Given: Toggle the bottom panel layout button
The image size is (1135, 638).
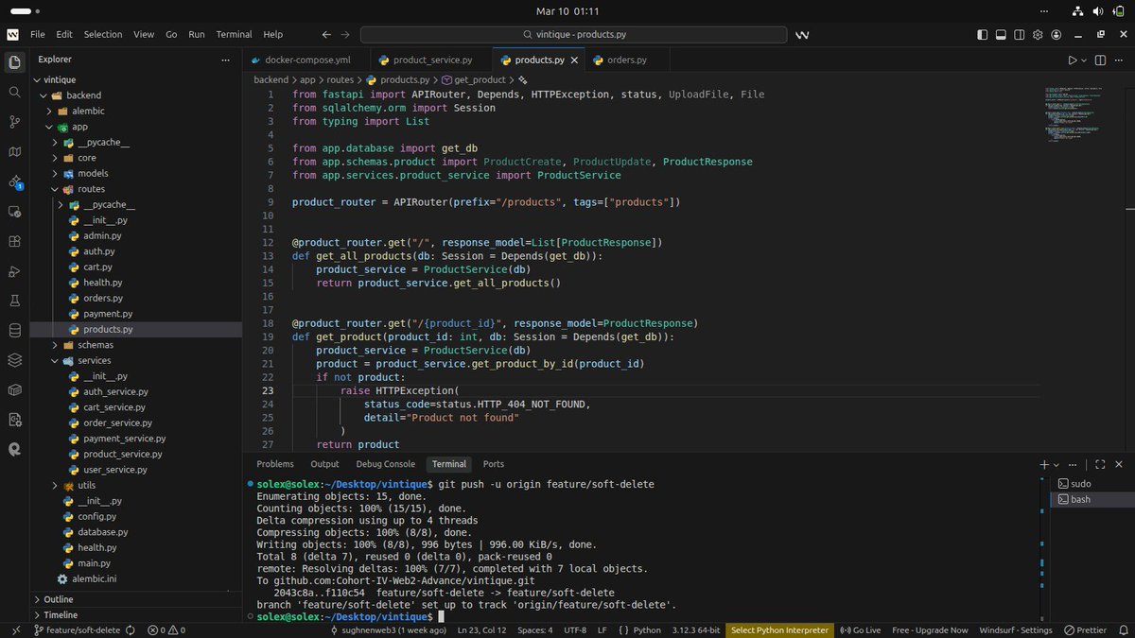Looking at the screenshot, I should click(x=1002, y=34).
